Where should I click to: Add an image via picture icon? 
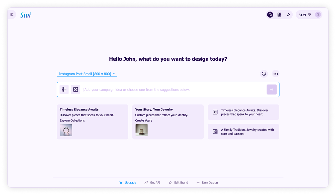tap(75, 89)
